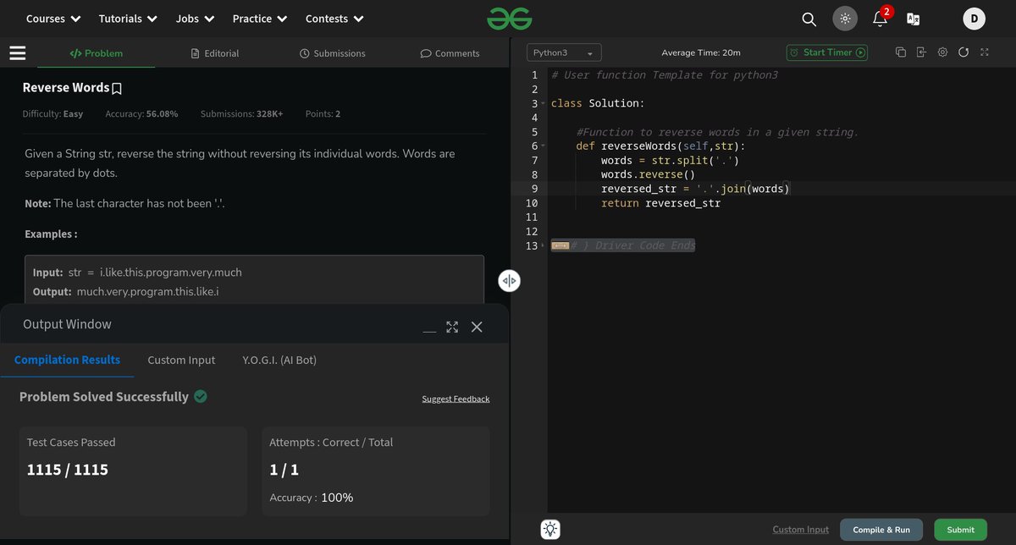Open the hamburger sidebar menu
The image size is (1016, 545).
point(18,53)
